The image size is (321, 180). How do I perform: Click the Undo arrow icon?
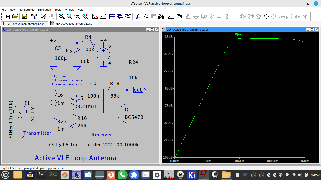(266, 16)
